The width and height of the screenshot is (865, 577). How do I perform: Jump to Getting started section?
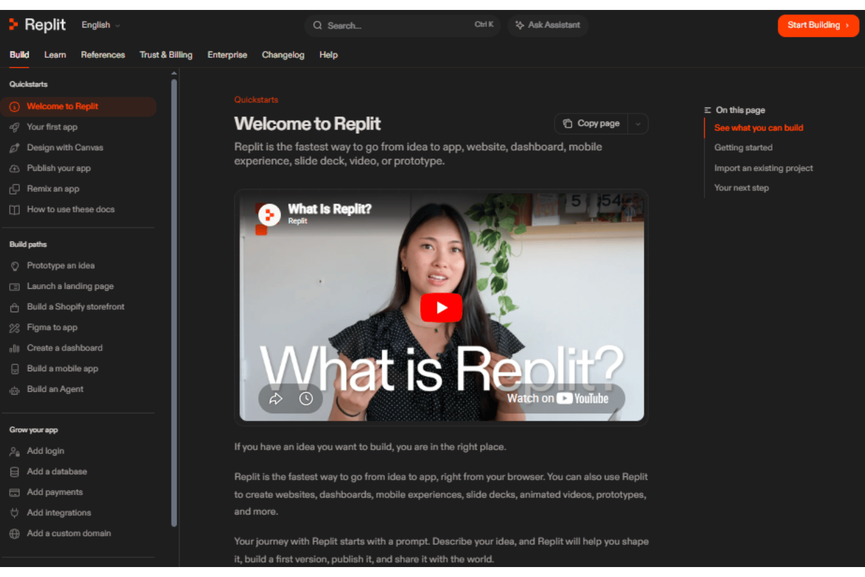[x=743, y=148]
